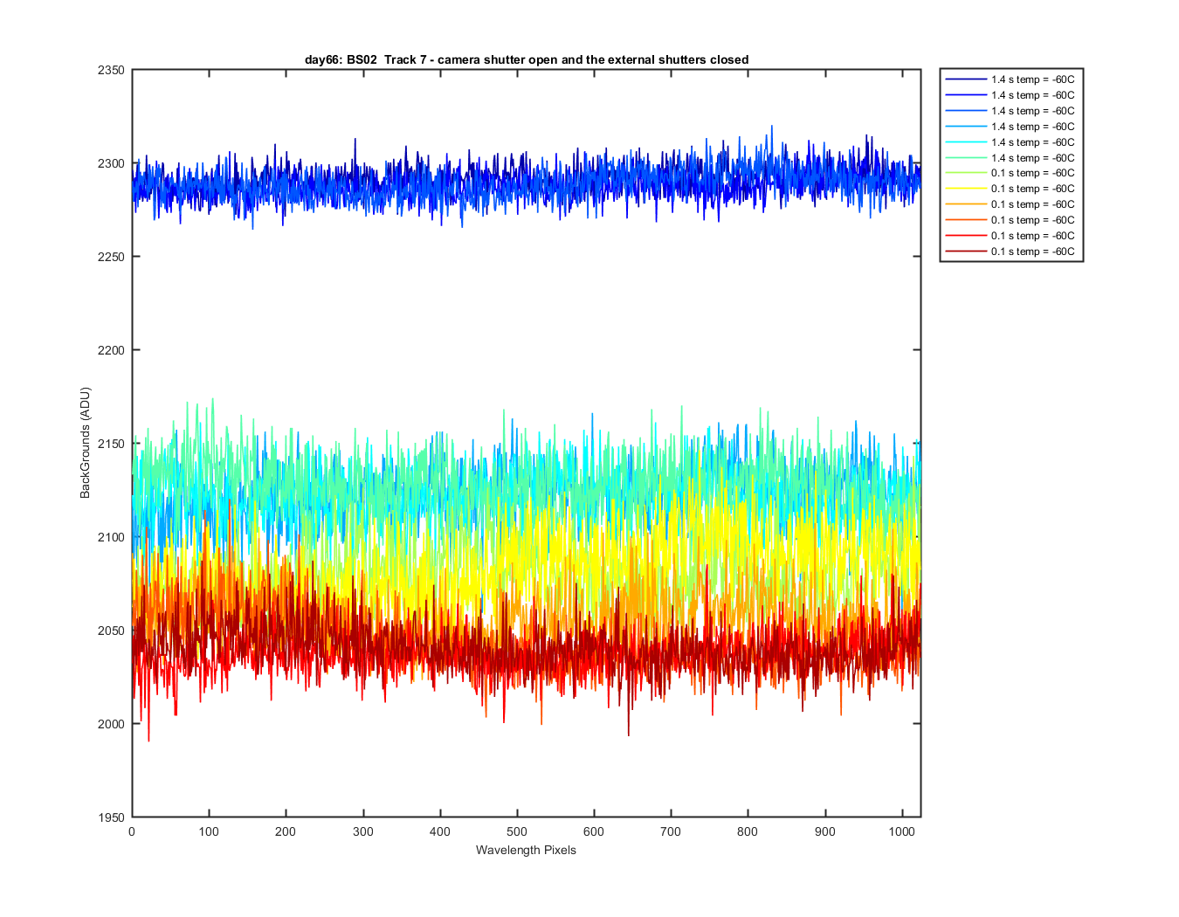Click the x-axis tick label 900
Viewport: 1179px width, 917px height.
tap(825, 831)
